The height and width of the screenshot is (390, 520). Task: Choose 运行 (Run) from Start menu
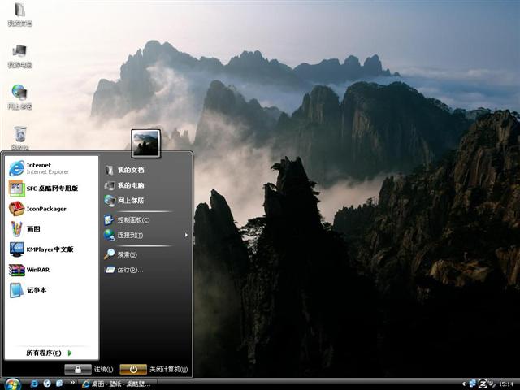(x=130, y=270)
